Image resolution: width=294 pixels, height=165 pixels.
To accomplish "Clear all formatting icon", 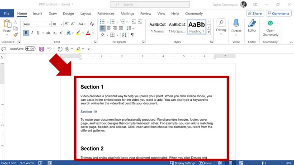I will [x=92, y=24].
